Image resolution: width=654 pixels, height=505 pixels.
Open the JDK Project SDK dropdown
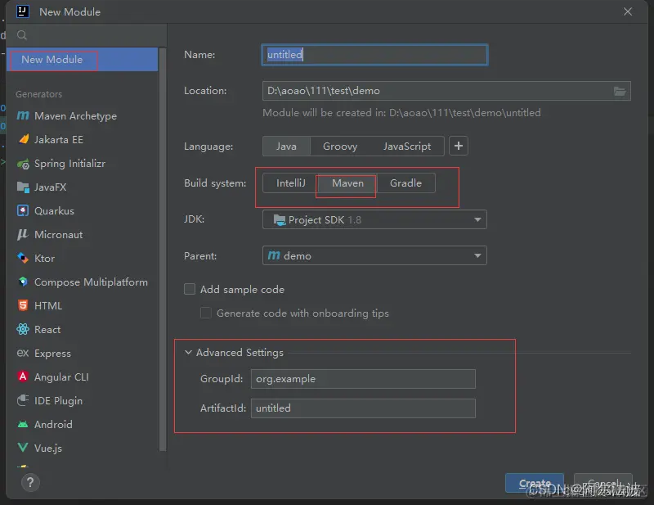click(374, 219)
